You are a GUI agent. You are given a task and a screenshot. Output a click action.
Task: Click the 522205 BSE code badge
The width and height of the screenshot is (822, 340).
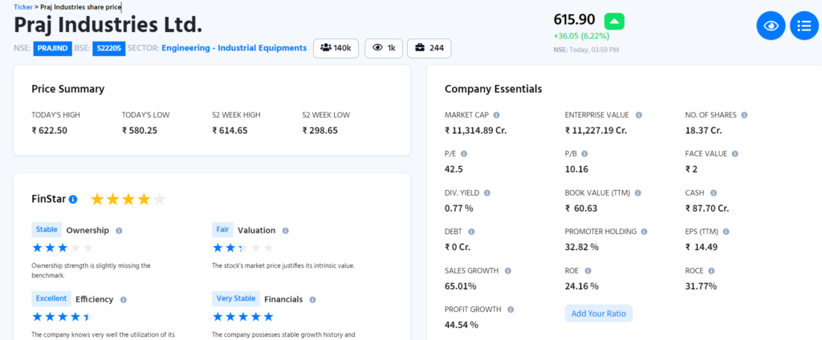tap(108, 48)
